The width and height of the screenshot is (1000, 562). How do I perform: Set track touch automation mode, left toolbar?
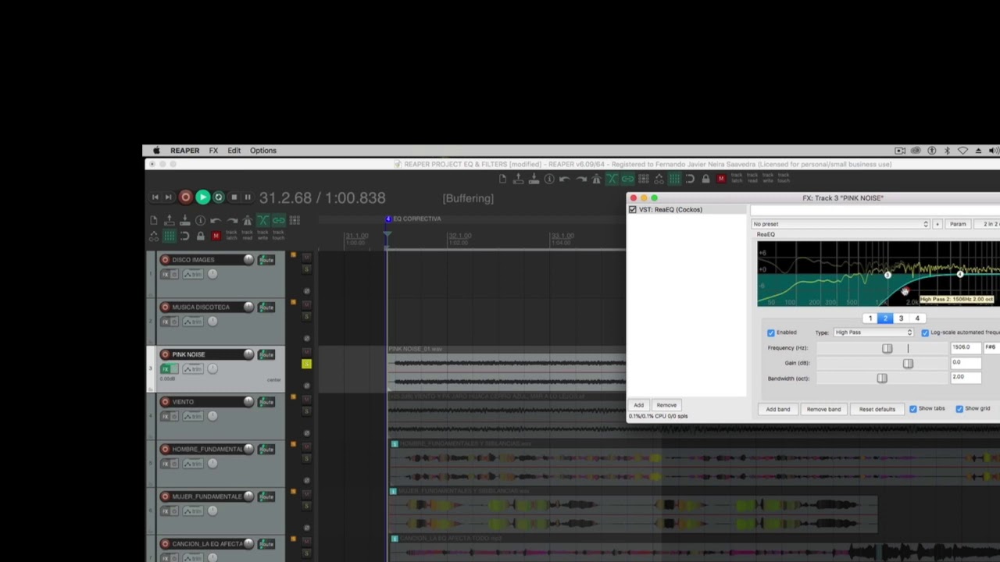tap(278, 236)
